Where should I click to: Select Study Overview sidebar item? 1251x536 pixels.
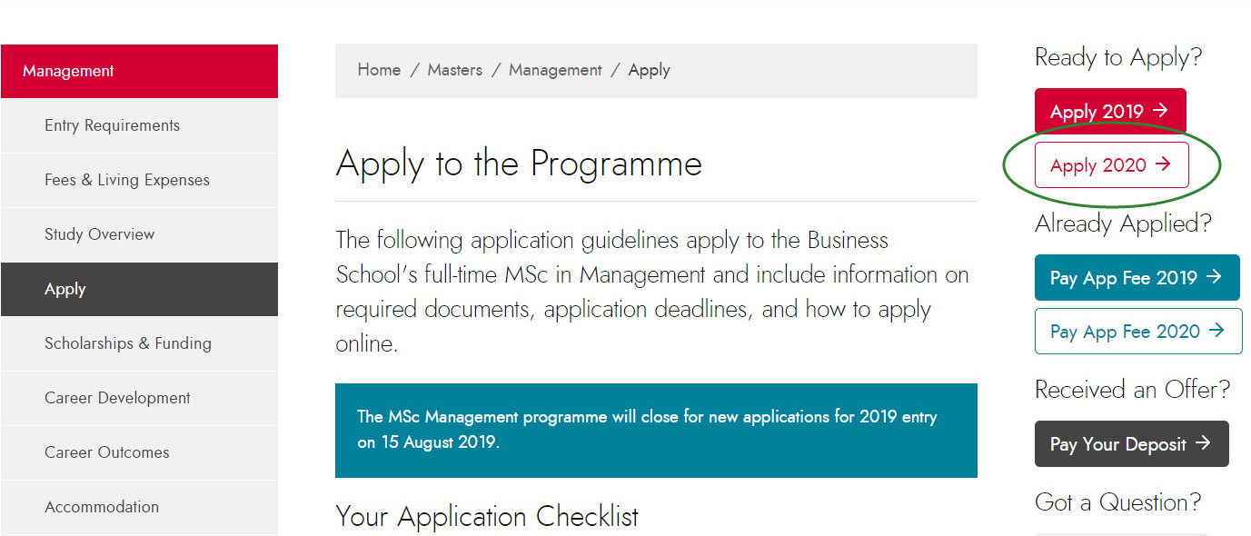(139, 234)
